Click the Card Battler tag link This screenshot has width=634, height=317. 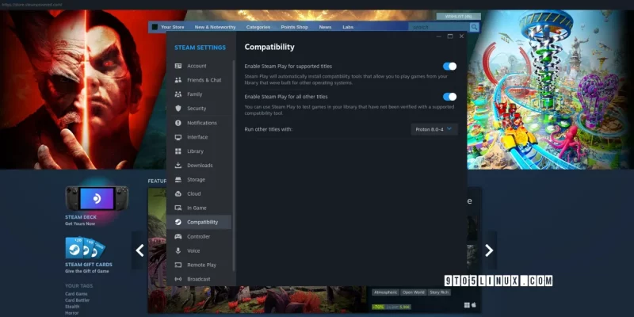point(77,300)
